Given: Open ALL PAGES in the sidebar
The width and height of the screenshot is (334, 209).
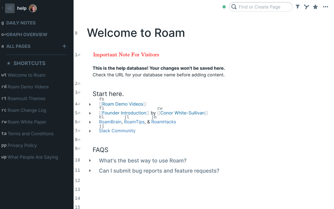Looking at the screenshot, I should click(x=18, y=46).
